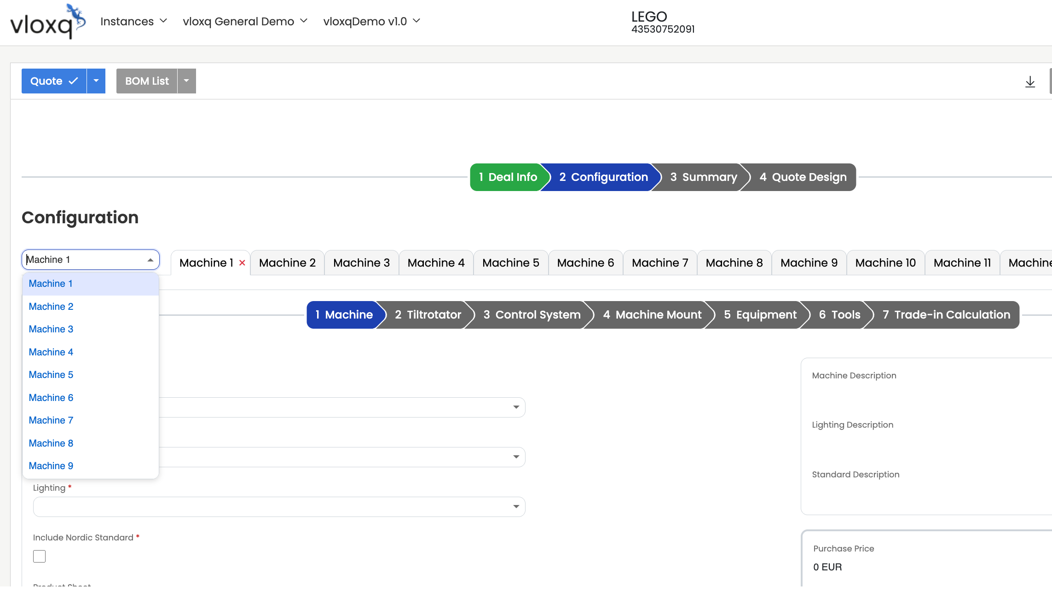The image size is (1052, 592).
Task: Close Machine 1 tab with red X
Action: [242, 262]
